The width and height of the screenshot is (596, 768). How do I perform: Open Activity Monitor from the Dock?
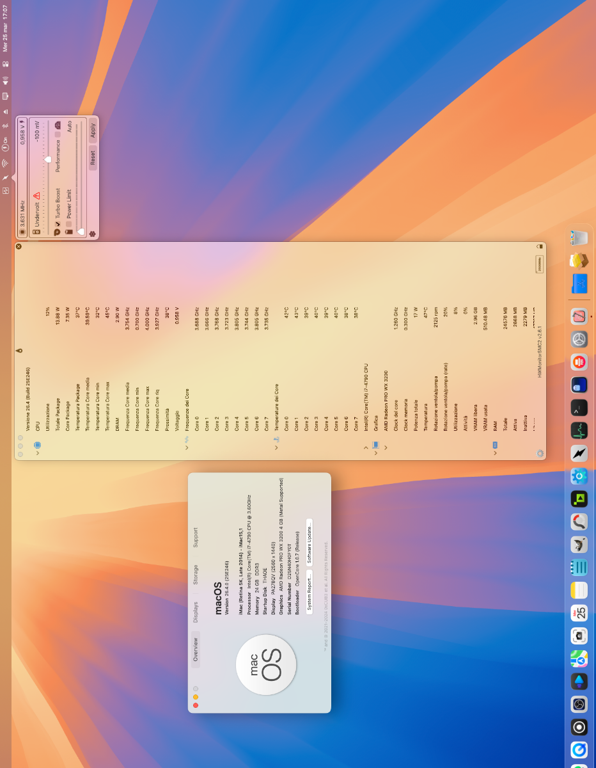tap(579, 431)
